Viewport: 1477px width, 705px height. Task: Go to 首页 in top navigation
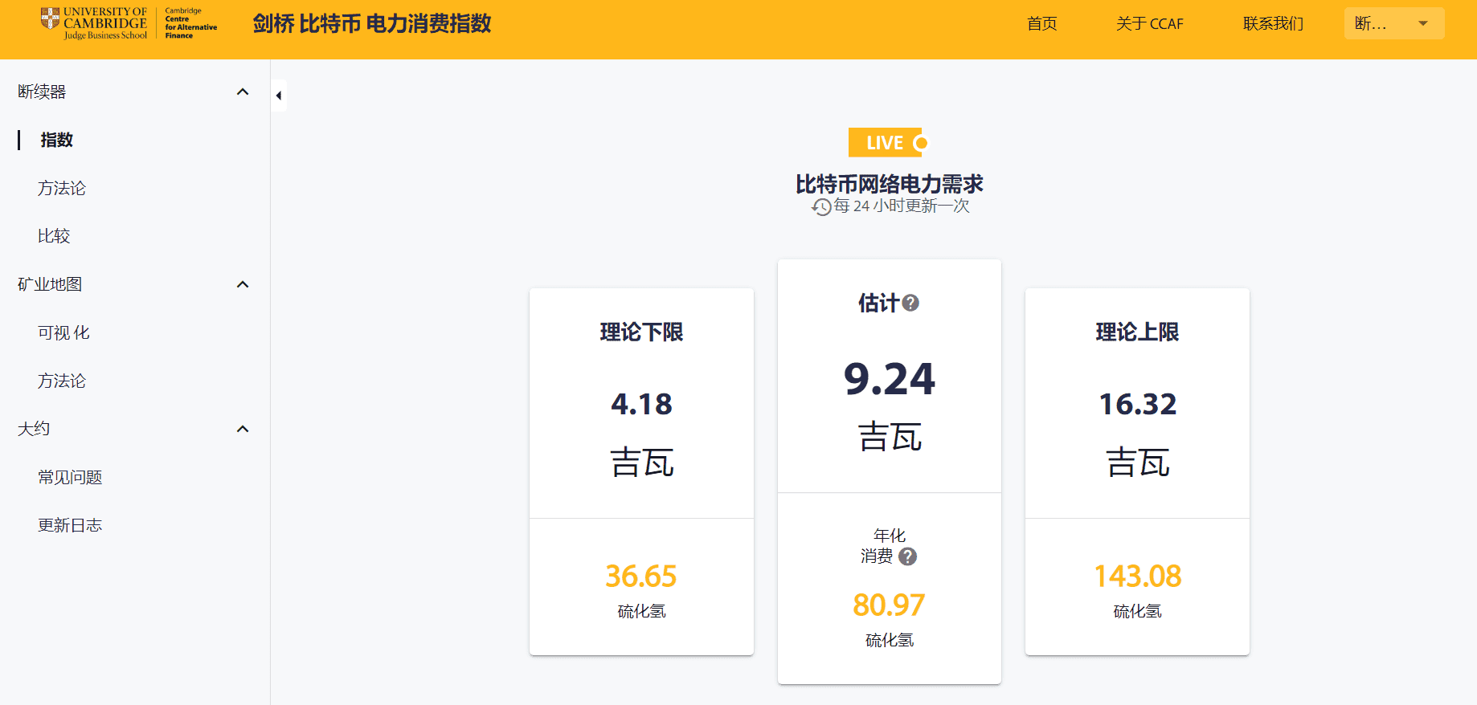[1041, 24]
